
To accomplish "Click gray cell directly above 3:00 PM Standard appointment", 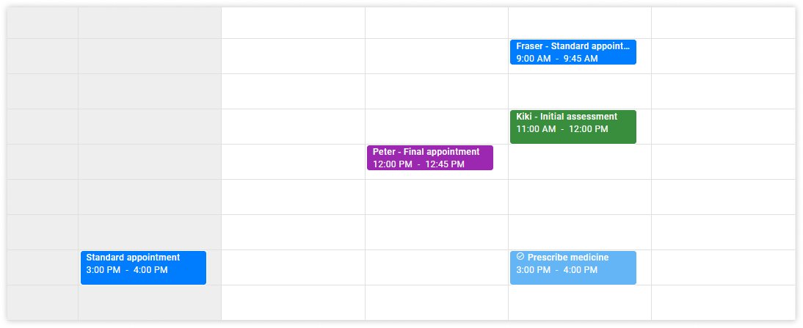I will click(x=150, y=232).
